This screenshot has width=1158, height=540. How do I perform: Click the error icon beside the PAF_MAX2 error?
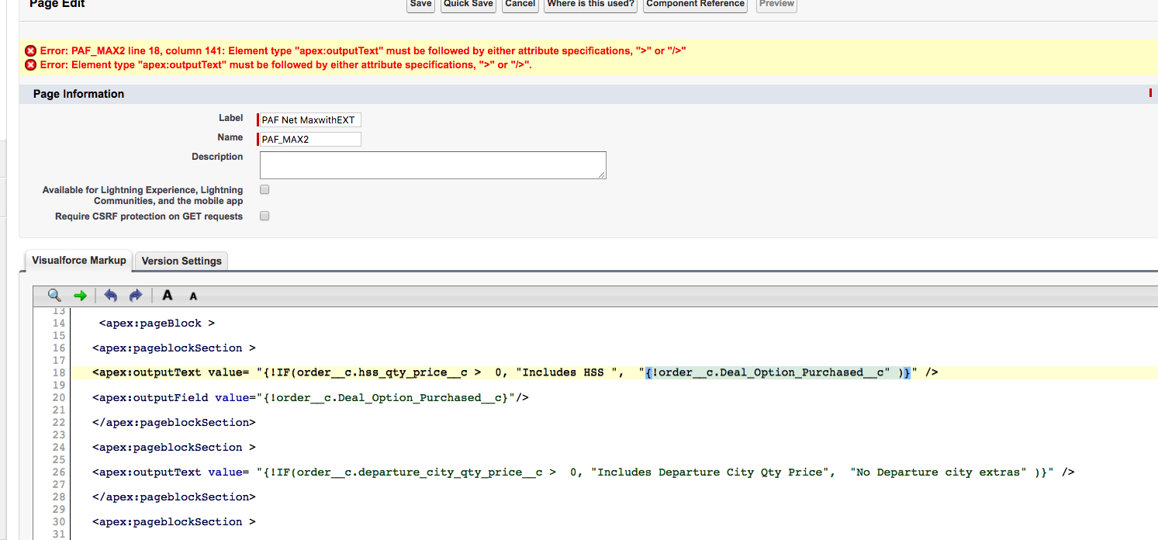(x=31, y=50)
